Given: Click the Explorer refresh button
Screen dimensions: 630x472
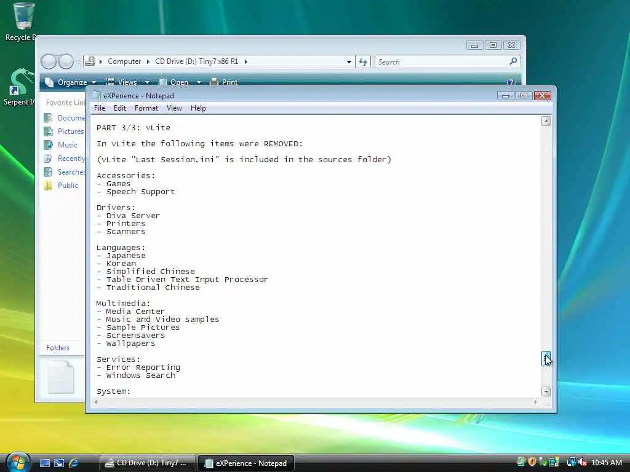Looking at the screenshot, I should pos(363,61).
